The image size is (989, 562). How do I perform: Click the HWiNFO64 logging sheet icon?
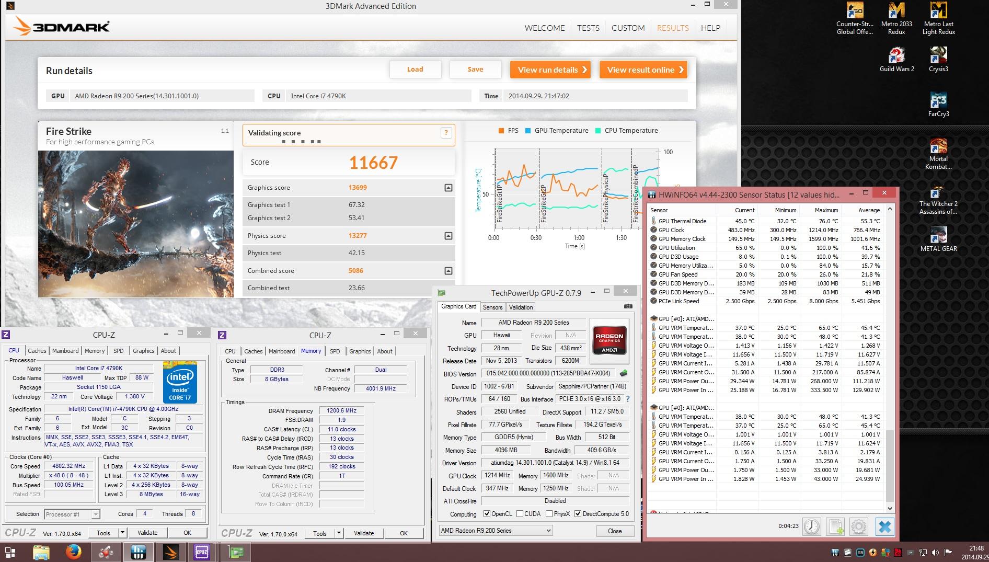(x=835, y=526)
